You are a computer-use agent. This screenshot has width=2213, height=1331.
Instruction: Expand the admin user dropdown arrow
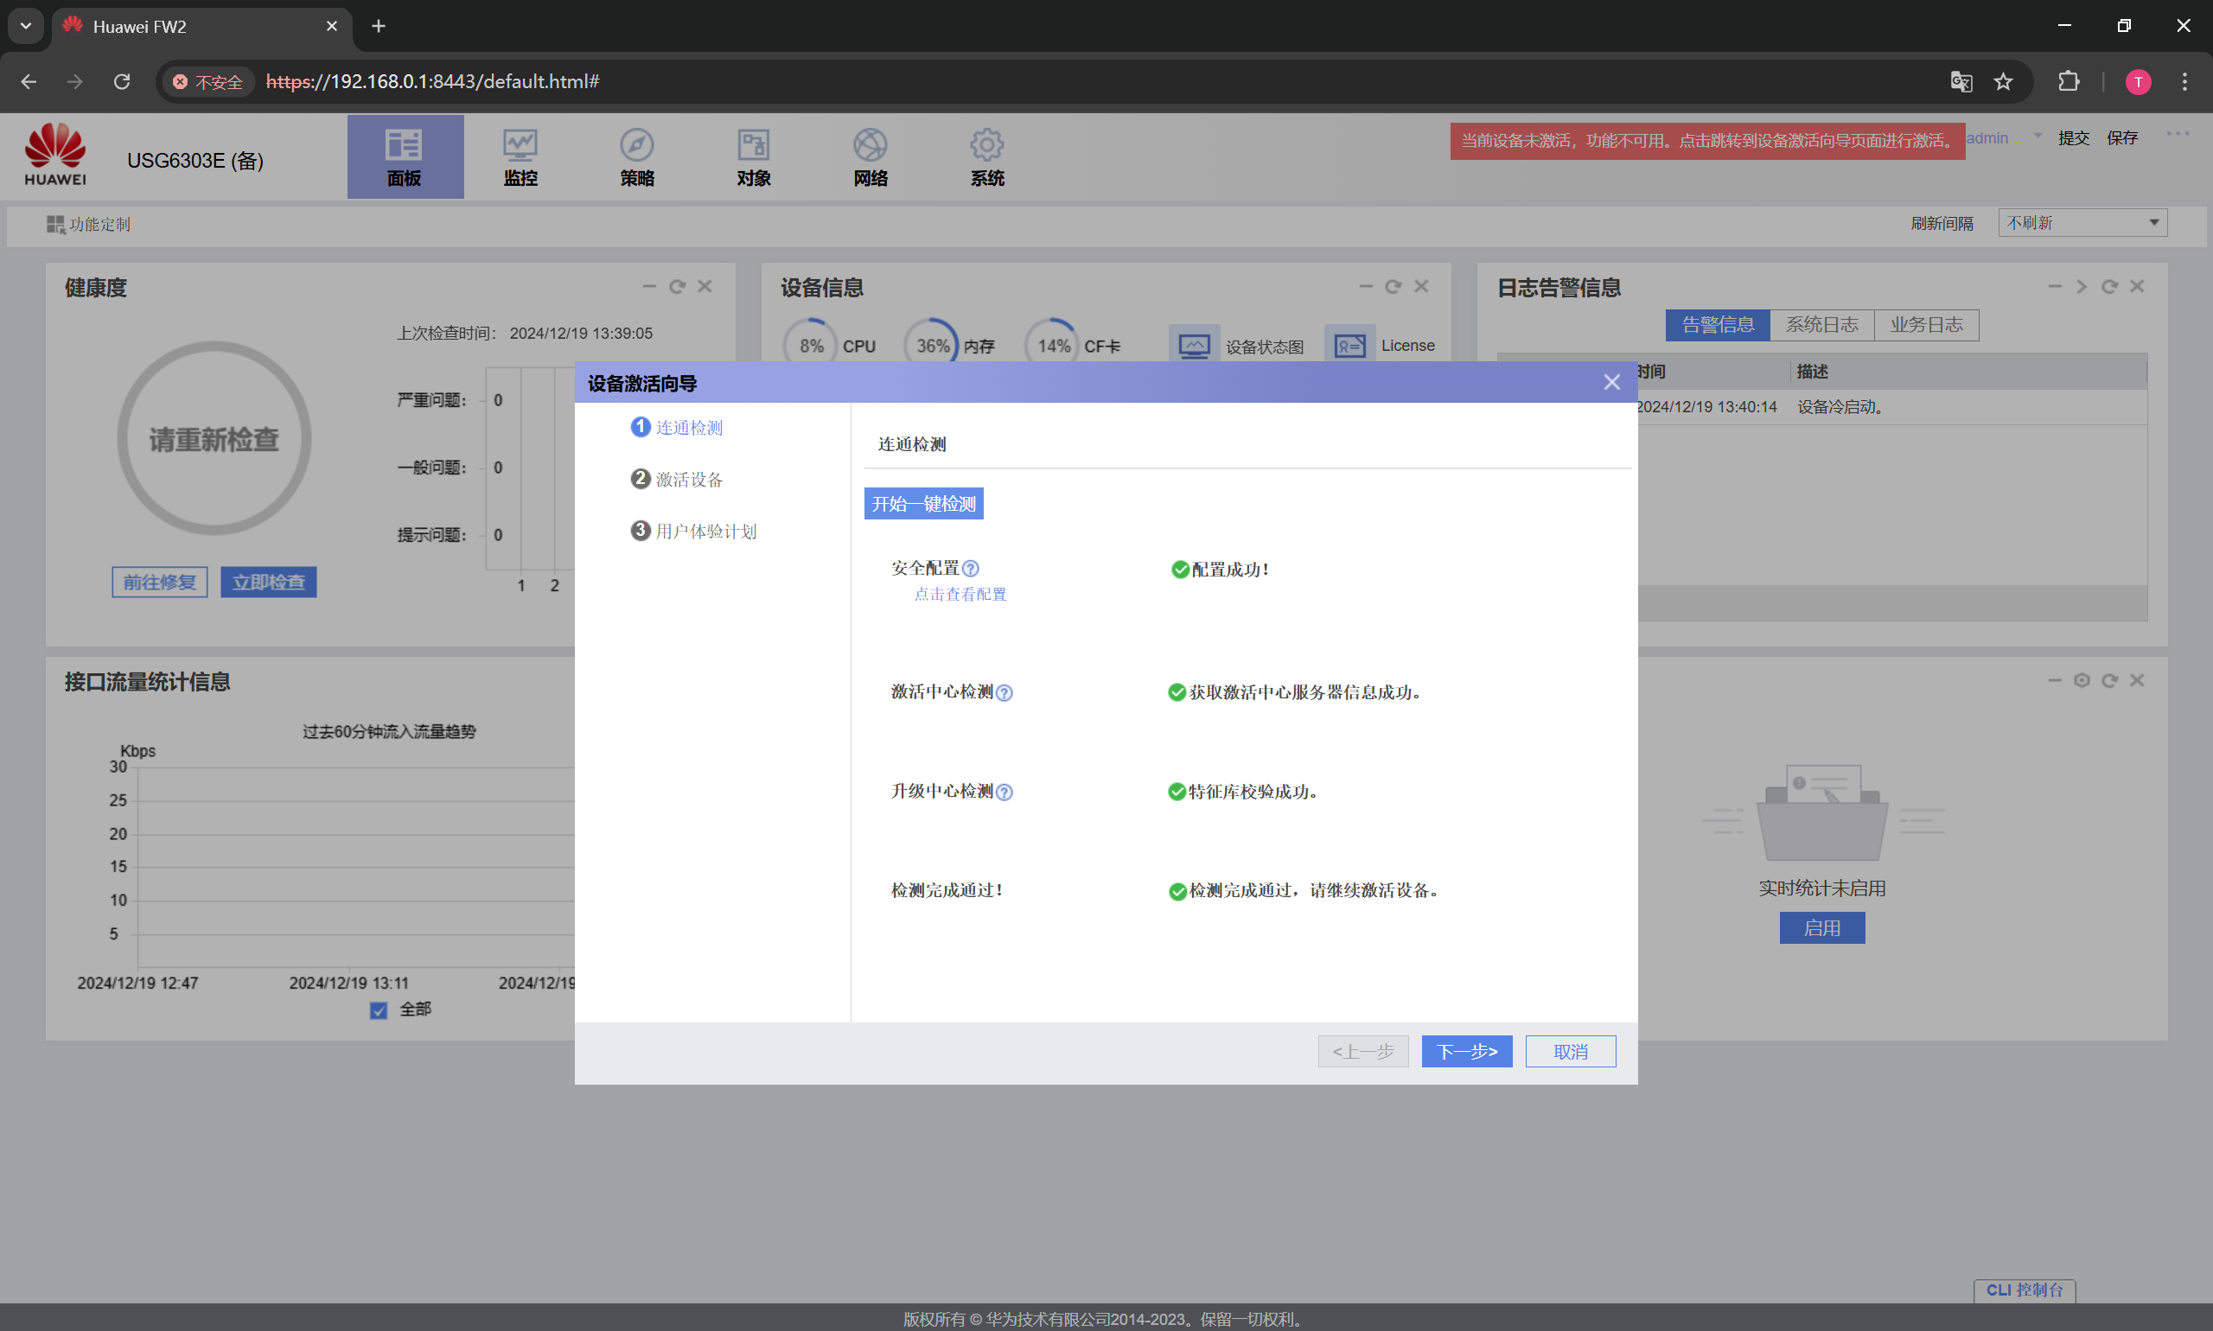pyautogui.click(x=2038, y=137)
